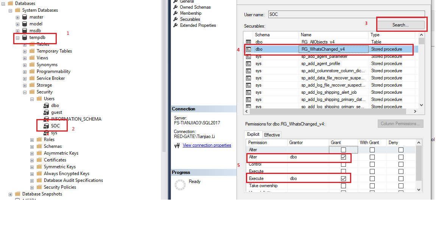Click the tempdb database icon
Image resolution: width=436 pixels, height=245 pixels.
point(25,37)
